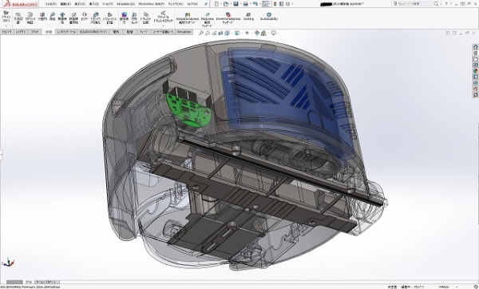This screenshot has height=289, width=479.
Task: Toggle the menu bar pin icon
Action: (x=206, y=4)
